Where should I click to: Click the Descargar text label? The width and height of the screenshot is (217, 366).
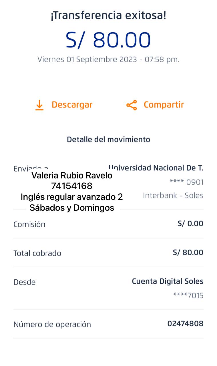tap(72, 105)
